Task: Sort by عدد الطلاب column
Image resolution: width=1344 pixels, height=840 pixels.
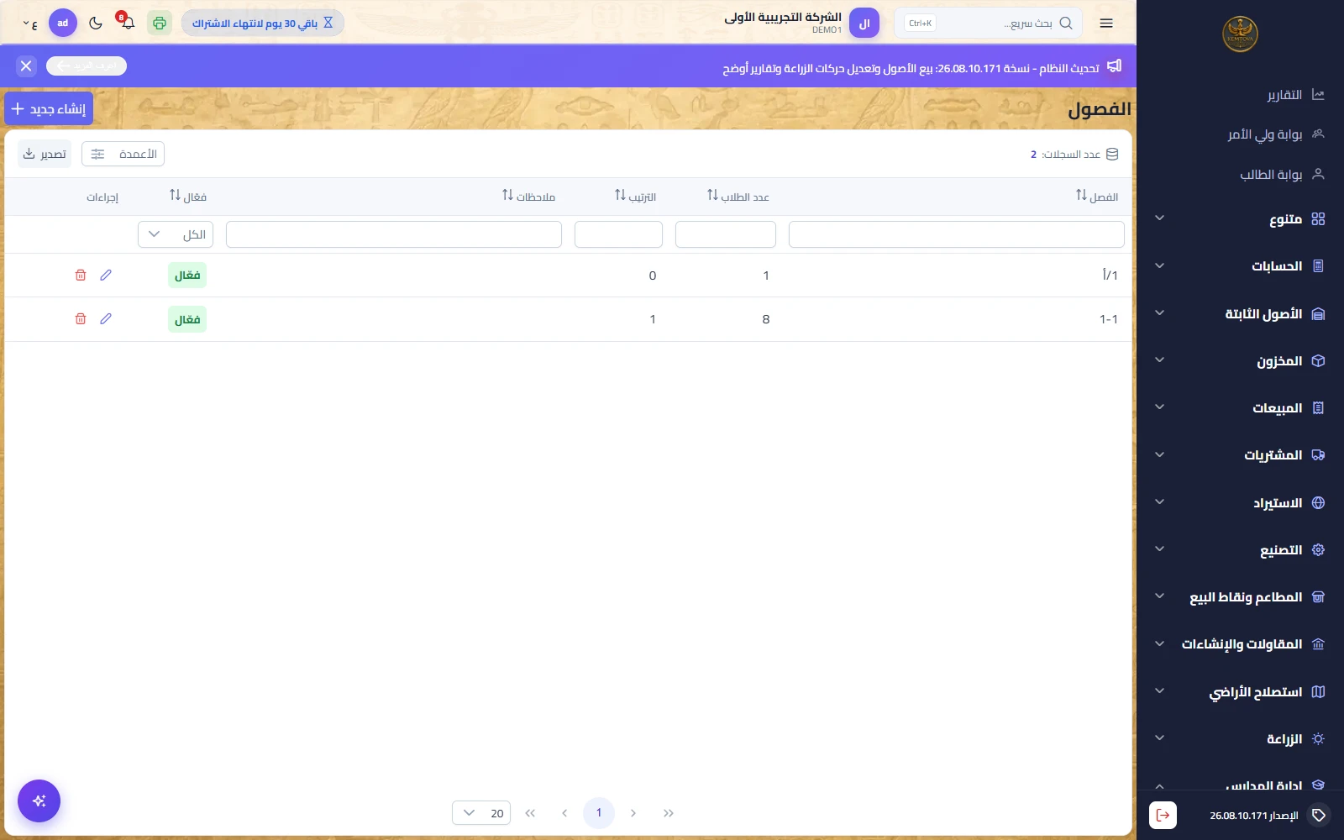Action: (738, 197)
